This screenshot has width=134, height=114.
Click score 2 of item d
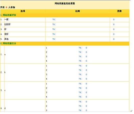pos(46,106)
